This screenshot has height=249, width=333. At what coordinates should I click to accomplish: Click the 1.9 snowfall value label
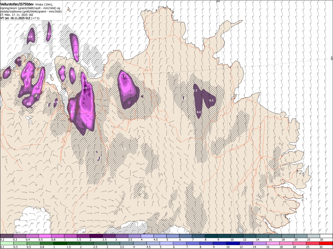point(26,70)
